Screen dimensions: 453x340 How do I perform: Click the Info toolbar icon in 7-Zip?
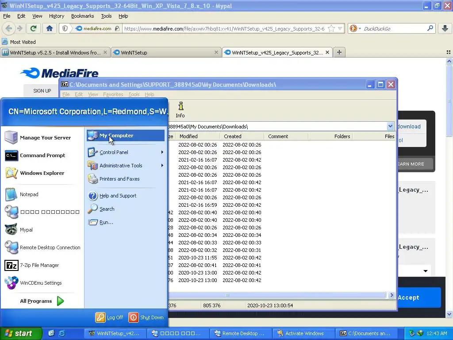pos(180,110)
